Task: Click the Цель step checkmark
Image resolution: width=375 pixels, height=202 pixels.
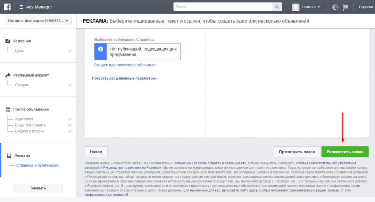Action: click(x=69, y=51)
